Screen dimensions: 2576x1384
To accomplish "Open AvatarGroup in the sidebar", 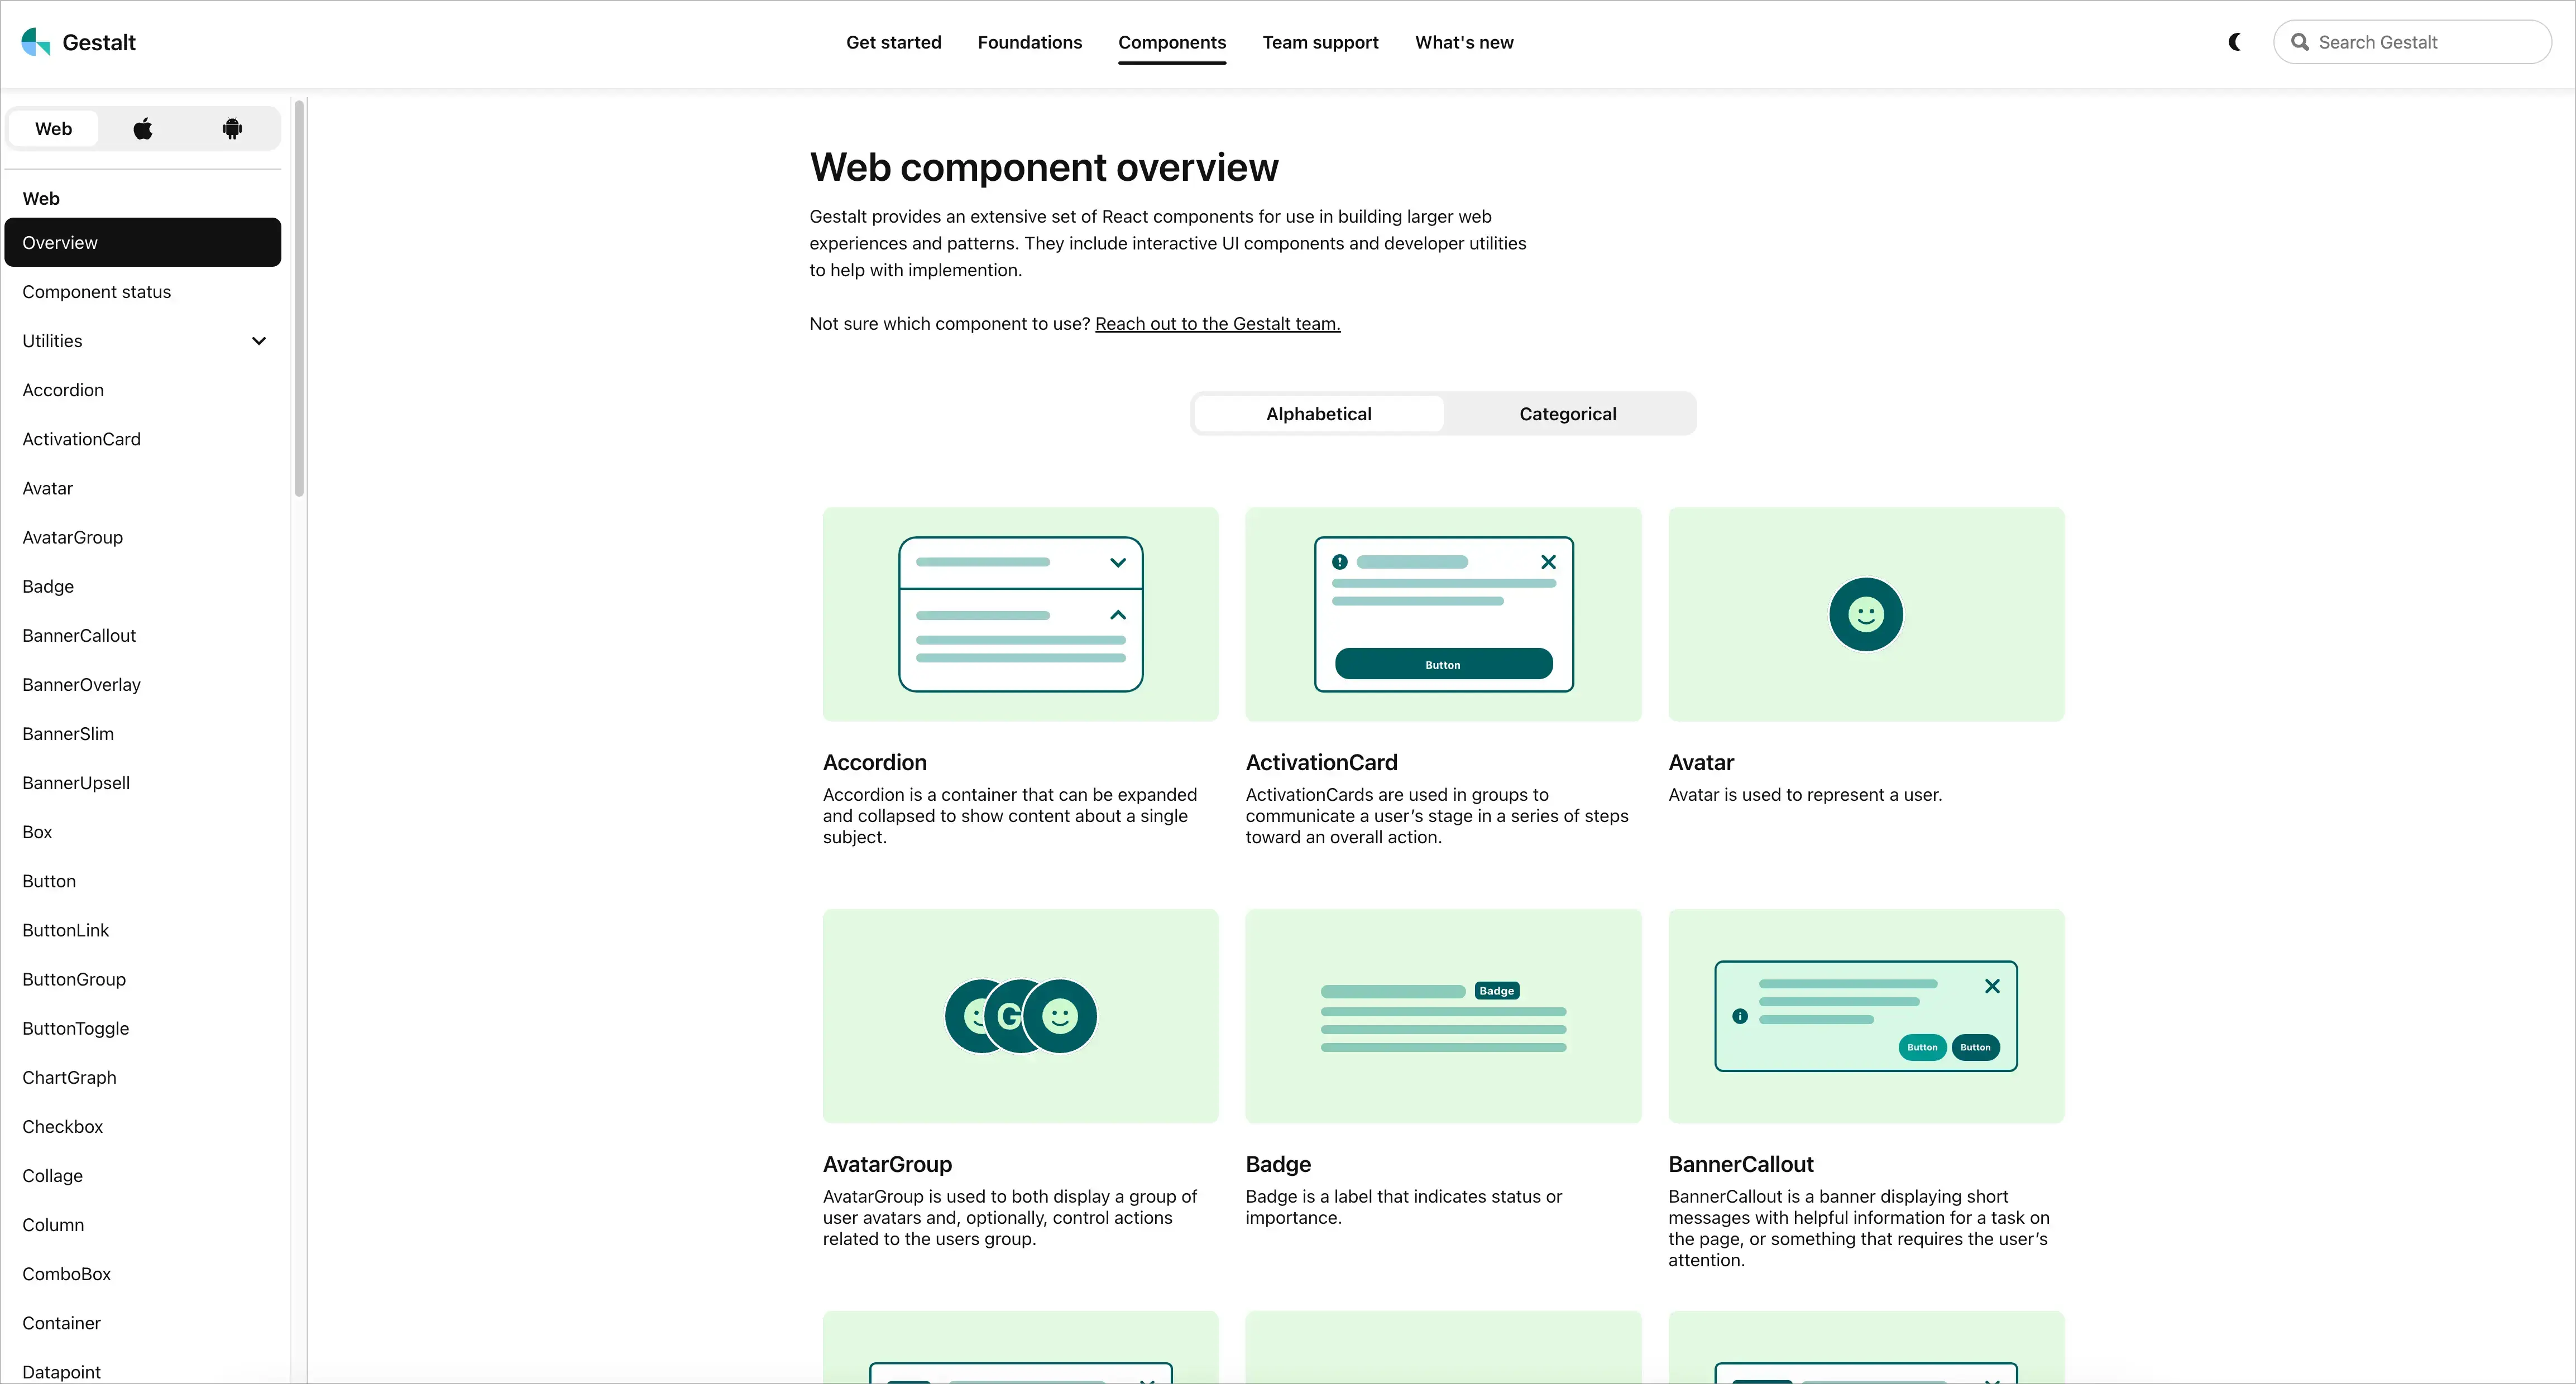I will (x=143, y=537).
